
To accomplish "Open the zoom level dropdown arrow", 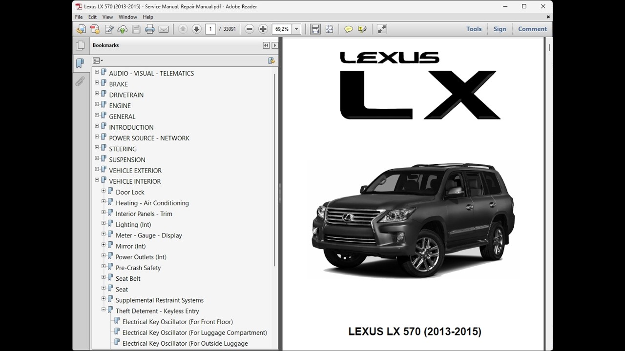I will click(297, 29).
